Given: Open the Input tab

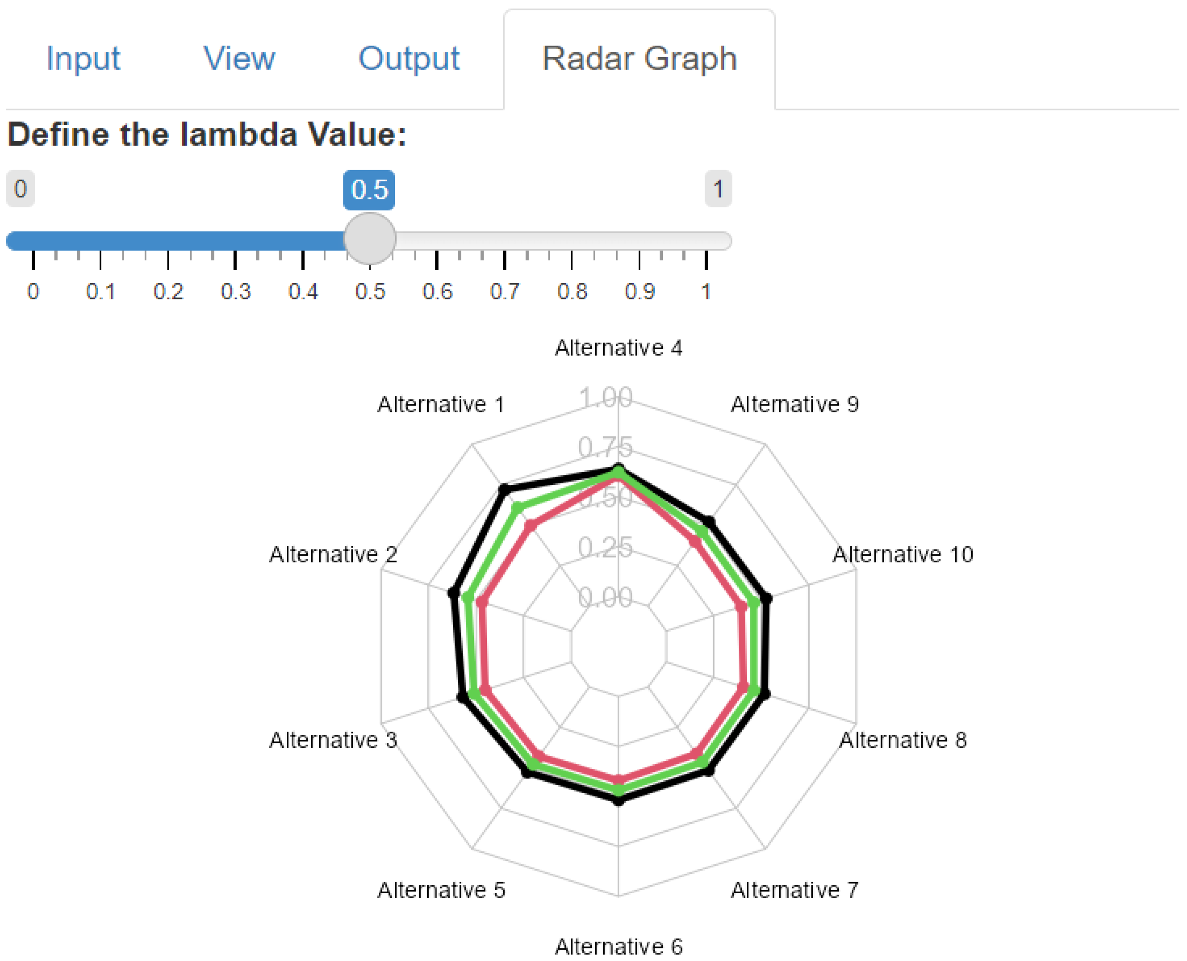Looking at the screenshot, I should (x=83, y=59).
